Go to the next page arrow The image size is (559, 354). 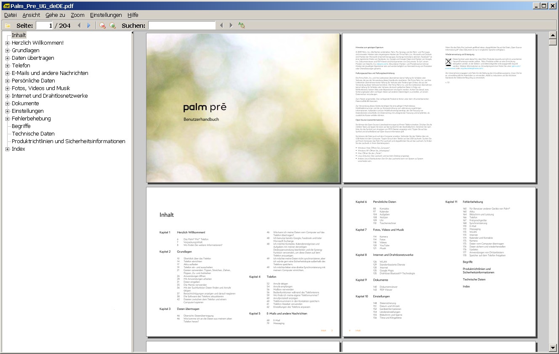coord(89,25)
